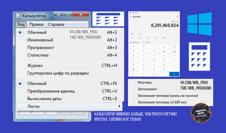This screenshot has height=133, width=226.
Task: Click the CE clear entry key
Action: tap(164, 46)
